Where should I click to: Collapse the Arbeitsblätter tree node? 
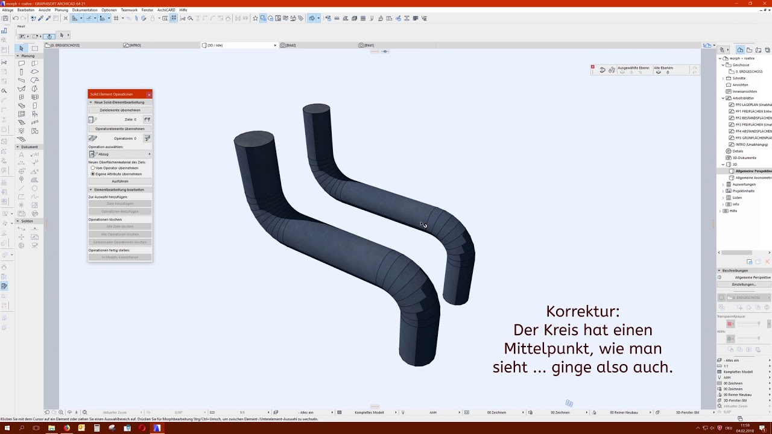(723, 98)
